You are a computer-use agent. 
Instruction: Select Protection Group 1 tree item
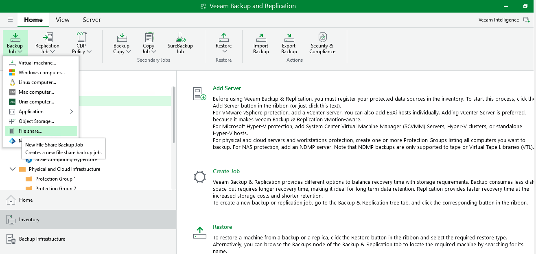point(56,179)
